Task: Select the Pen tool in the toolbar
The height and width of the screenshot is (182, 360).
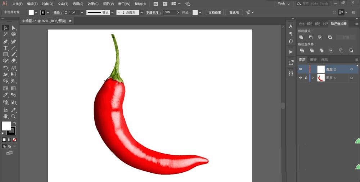Action: (5, 41)
